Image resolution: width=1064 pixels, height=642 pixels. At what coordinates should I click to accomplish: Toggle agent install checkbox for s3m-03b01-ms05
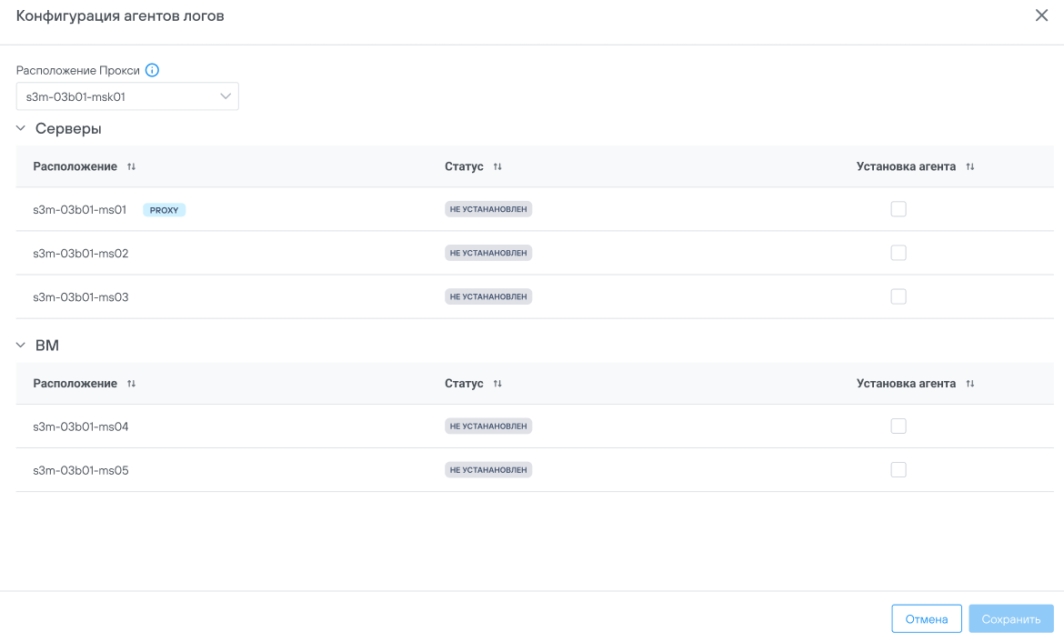(x=898, y=470)
